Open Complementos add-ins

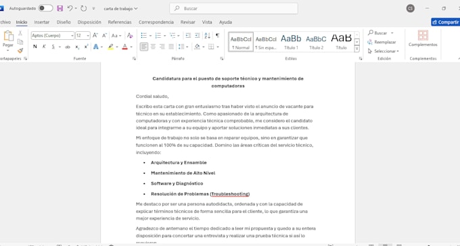(423, 39)
